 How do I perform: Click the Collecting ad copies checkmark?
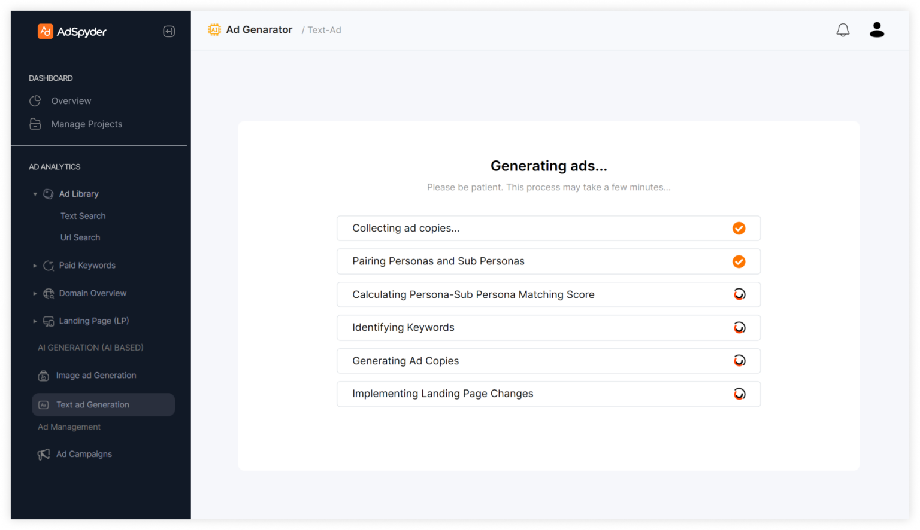tap(739, 228)
